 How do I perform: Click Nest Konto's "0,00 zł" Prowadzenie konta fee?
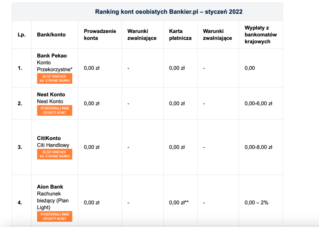pos(92,104)
